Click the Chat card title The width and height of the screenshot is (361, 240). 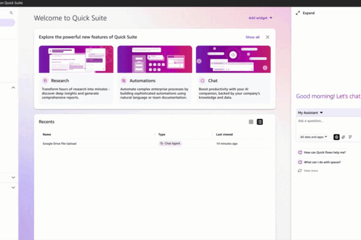pyautogui.click(x=213, y=80)
